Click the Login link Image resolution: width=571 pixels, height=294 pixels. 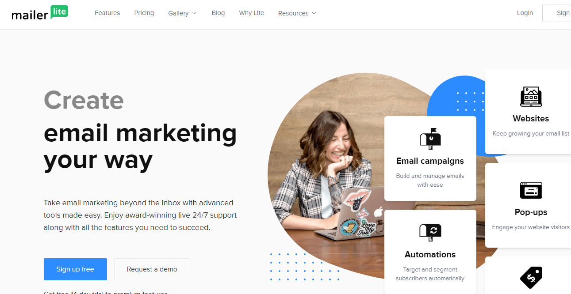[x=525, y=13]
